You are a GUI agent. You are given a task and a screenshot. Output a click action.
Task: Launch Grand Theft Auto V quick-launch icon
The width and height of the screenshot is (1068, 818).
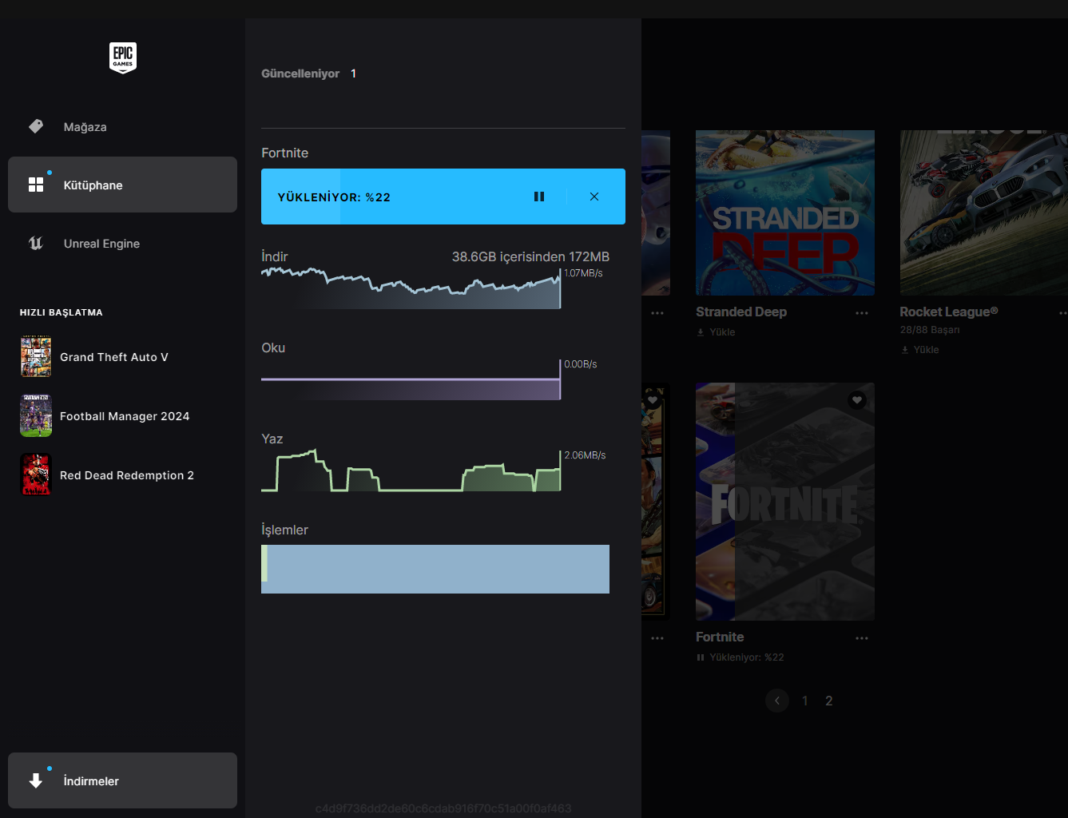tap(36, 356)
